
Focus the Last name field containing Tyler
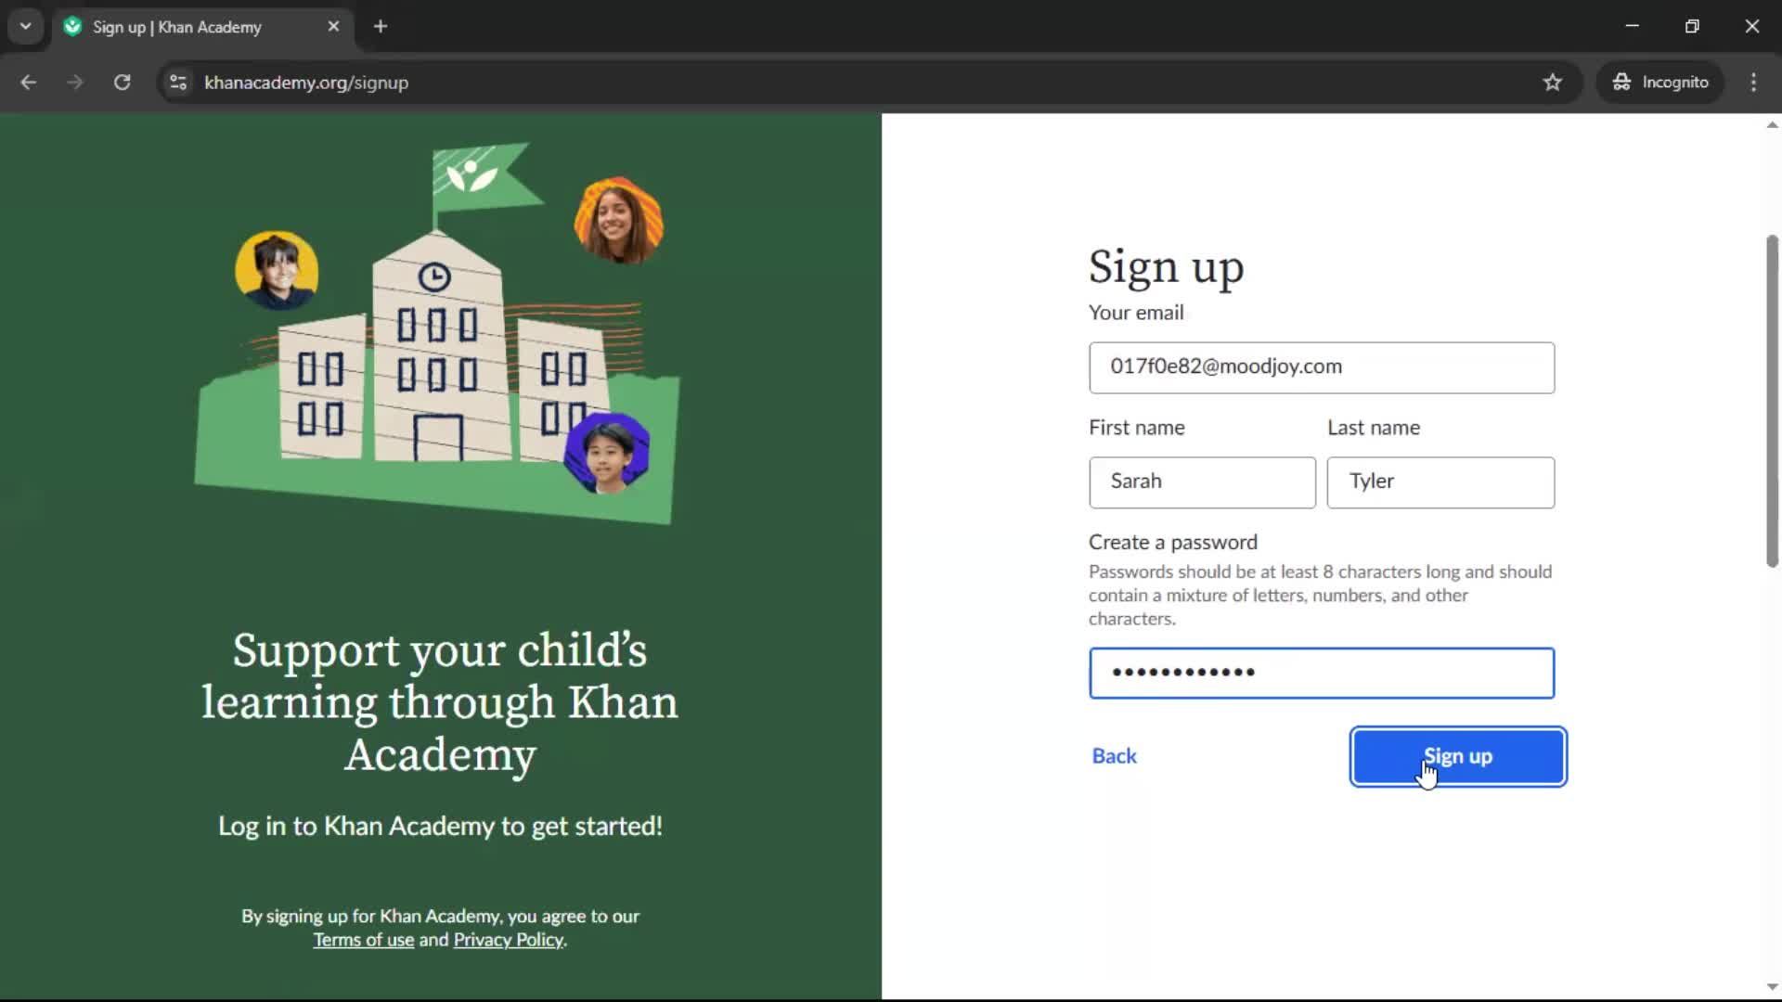(1440, 482)
